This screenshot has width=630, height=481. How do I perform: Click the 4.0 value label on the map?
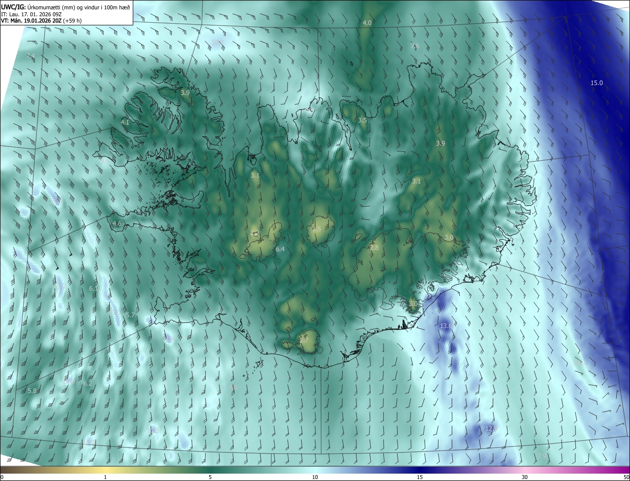[x=367, y=23]
